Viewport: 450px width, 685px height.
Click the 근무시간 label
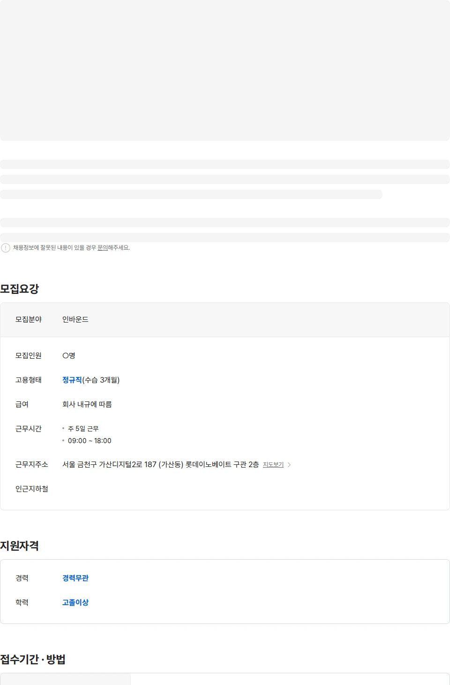click(x=29, y=429)
